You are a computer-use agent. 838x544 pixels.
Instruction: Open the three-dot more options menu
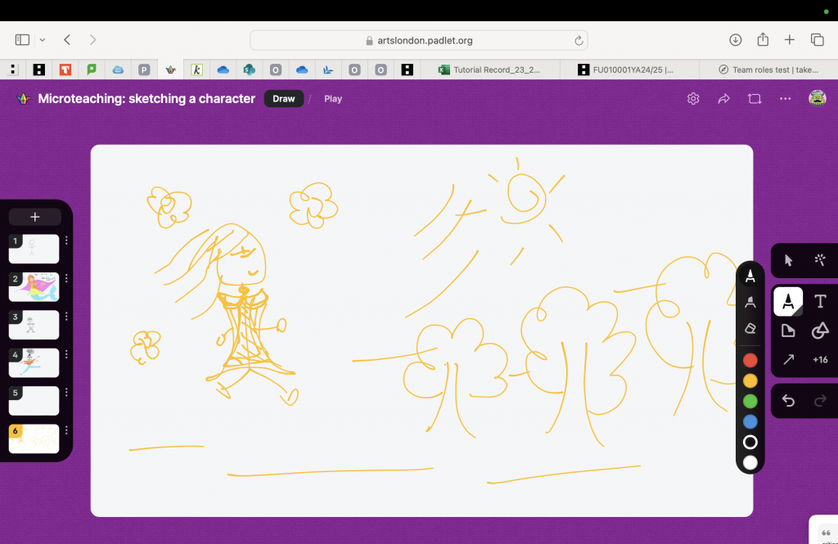785,99
